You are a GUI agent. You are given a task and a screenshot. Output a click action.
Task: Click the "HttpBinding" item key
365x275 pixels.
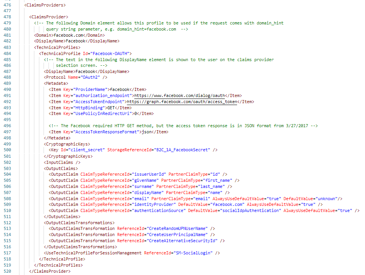point(87,108)
